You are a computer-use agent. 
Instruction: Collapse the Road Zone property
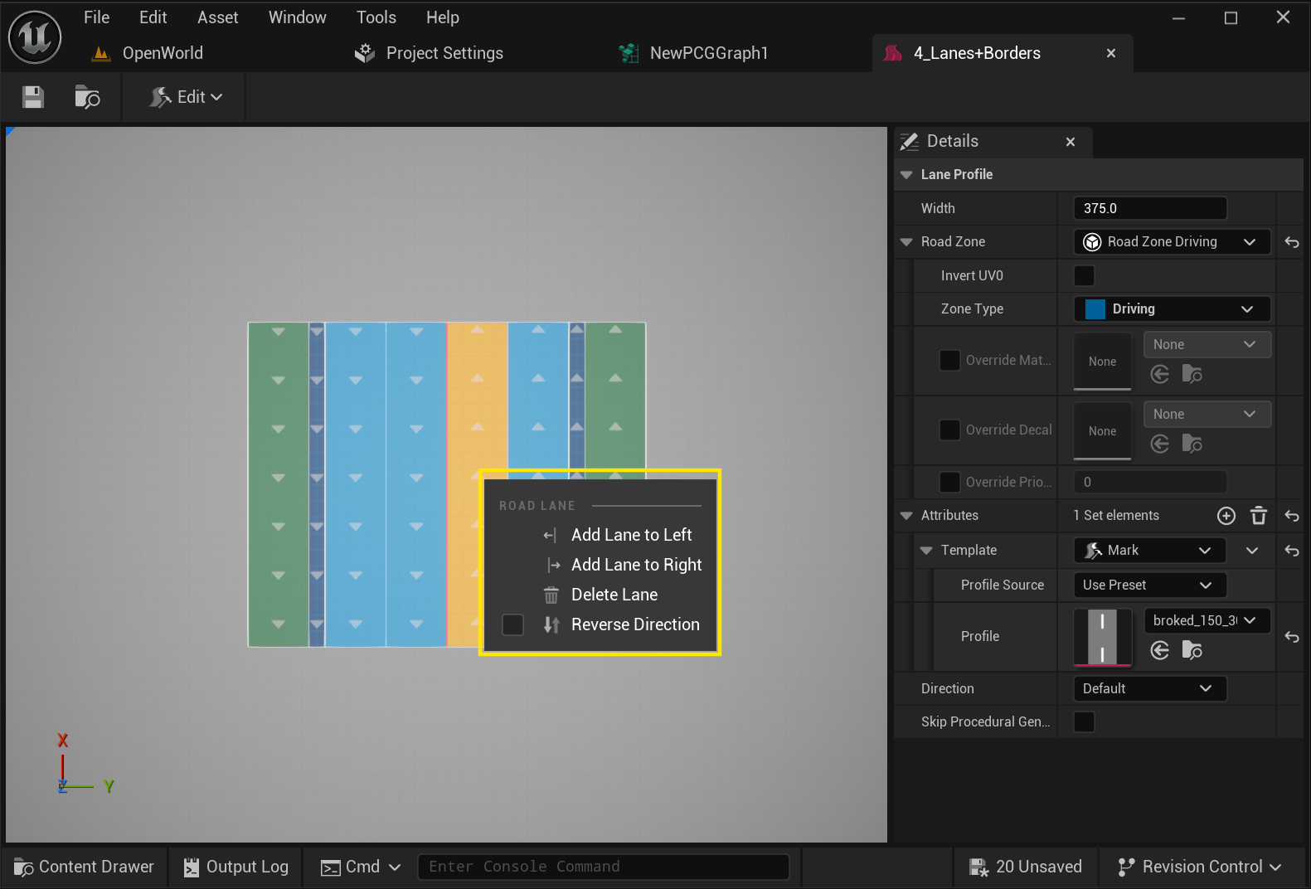906,242
